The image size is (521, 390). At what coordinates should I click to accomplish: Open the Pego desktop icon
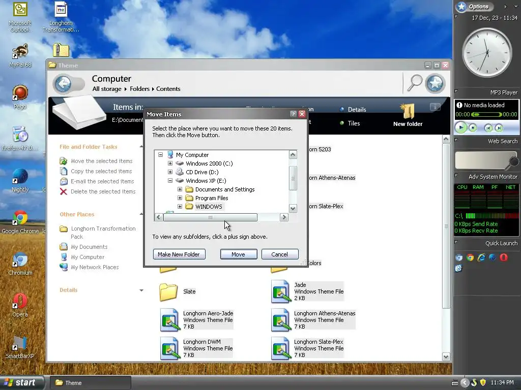(20, 97)
